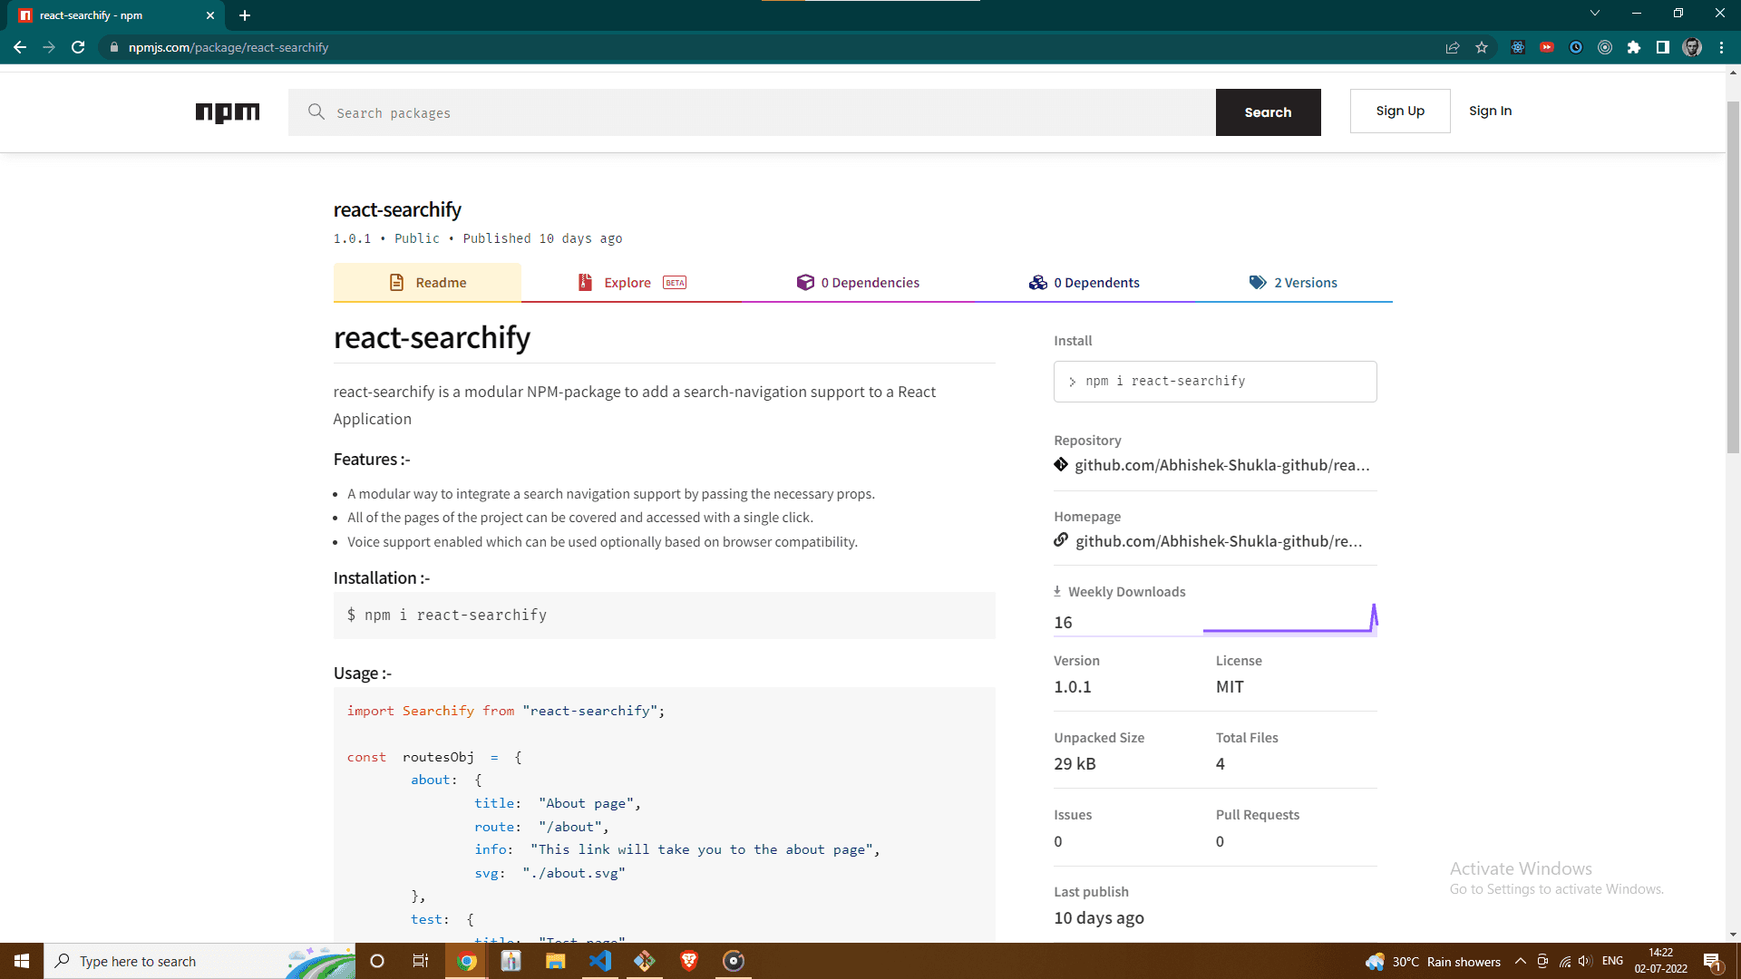The width and height of the screenshot is (1741, 979).
Task: Open Visual Studio Code from taskbar
Action: pos(600,961)
